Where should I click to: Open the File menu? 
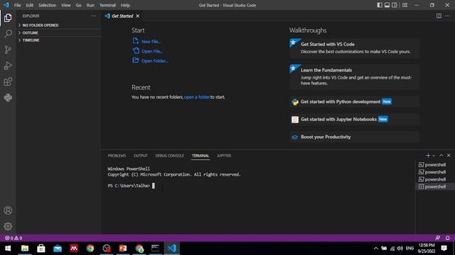coord(17,5)
